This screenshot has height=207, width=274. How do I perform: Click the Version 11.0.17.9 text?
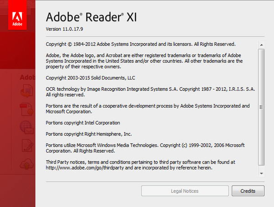point(66,29)
